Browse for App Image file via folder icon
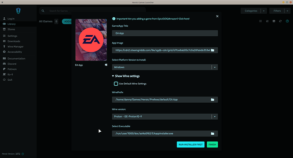The width and height of the screenshot is (293, 158). pyautogui.click(x=212, y=50)
